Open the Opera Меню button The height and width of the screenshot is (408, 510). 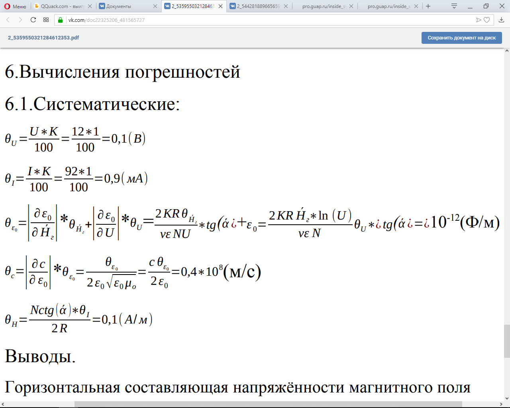15,6
